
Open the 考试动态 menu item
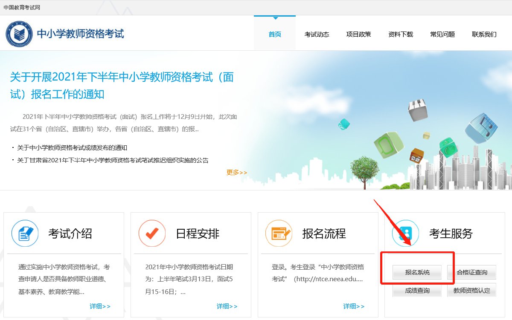click(x=317, y=35)
